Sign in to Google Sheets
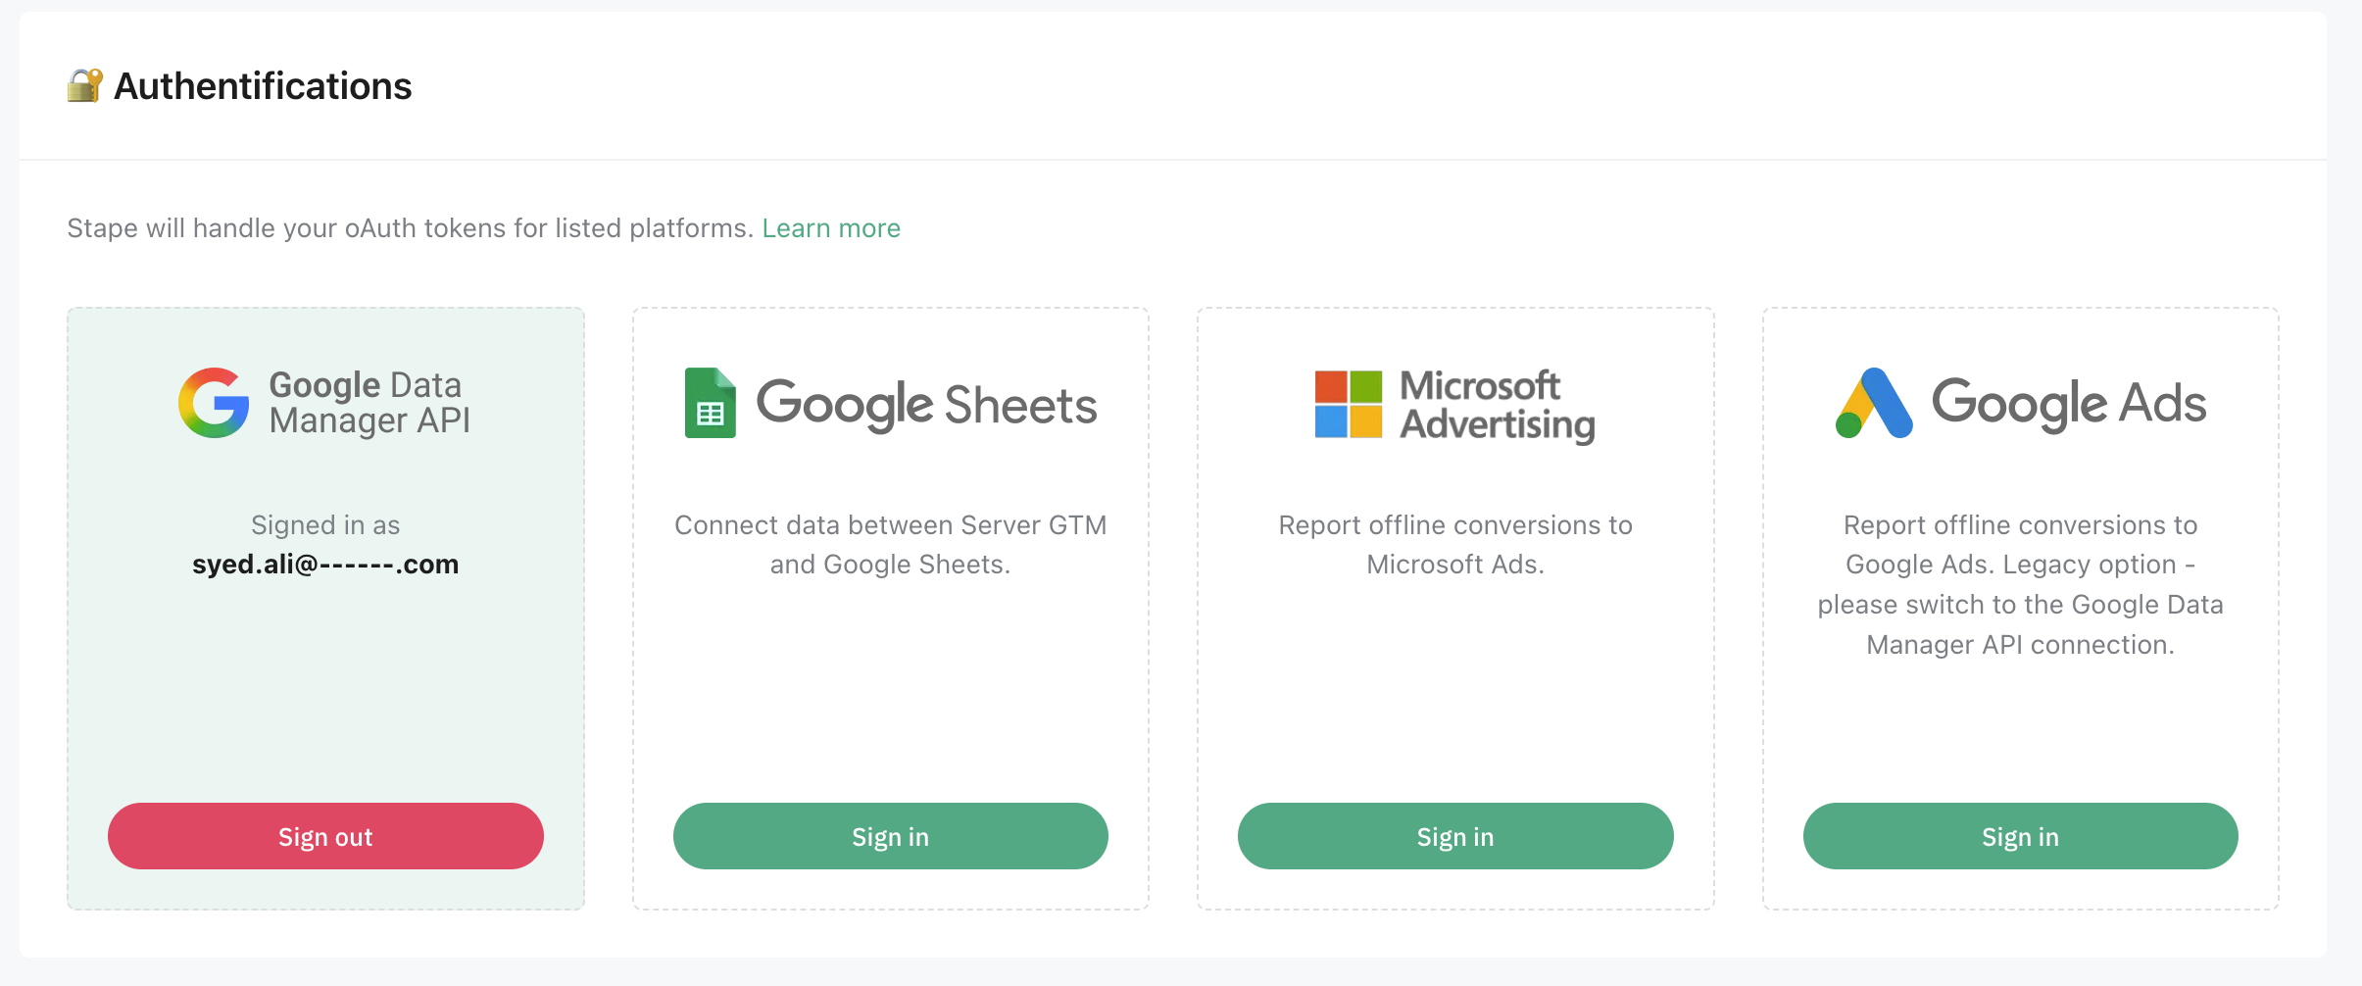The width and height of the screenshot is (2362, 986). [890, 836]
